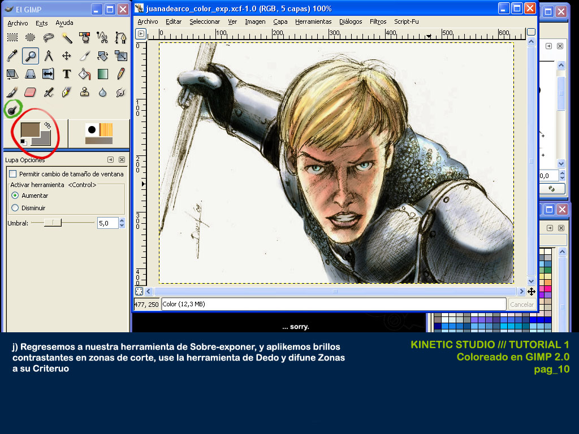Open the Script-Fu menu

406,22
